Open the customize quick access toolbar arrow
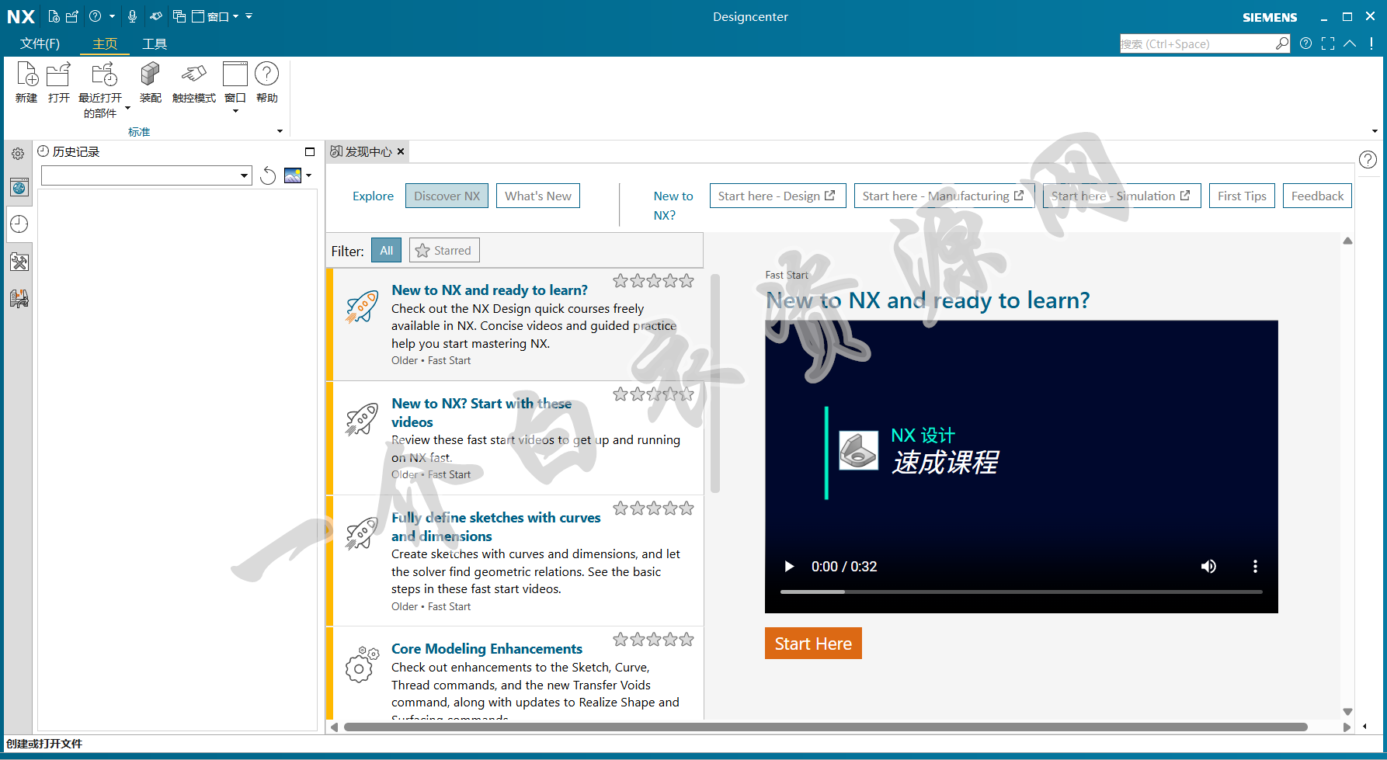Image resolution: width=1387 pixels, height=760 pixels. [249, 16]
